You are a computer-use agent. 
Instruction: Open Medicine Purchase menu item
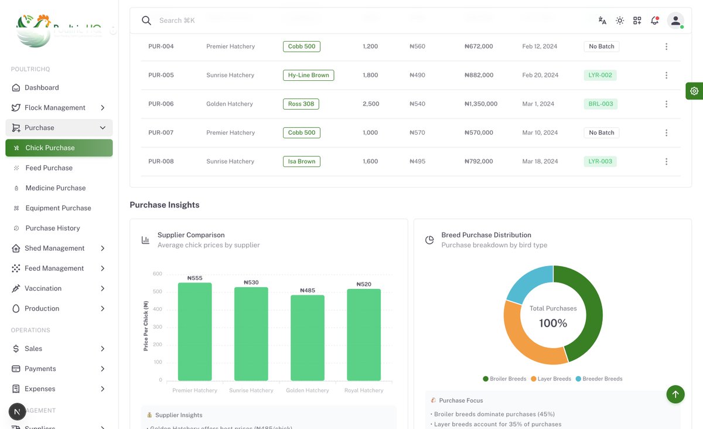(x=59, y=188)
